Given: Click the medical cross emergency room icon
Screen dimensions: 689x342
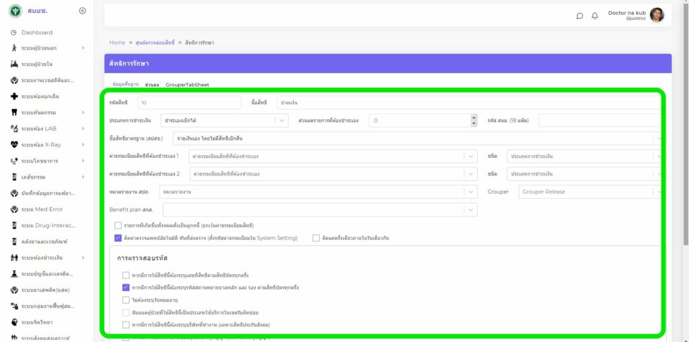Looking at the screenshot, I should tap(14, 96).
